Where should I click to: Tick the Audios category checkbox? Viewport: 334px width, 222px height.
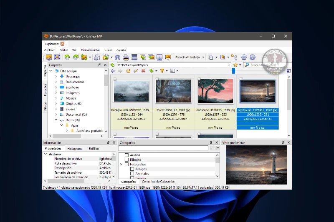[127, 155]
